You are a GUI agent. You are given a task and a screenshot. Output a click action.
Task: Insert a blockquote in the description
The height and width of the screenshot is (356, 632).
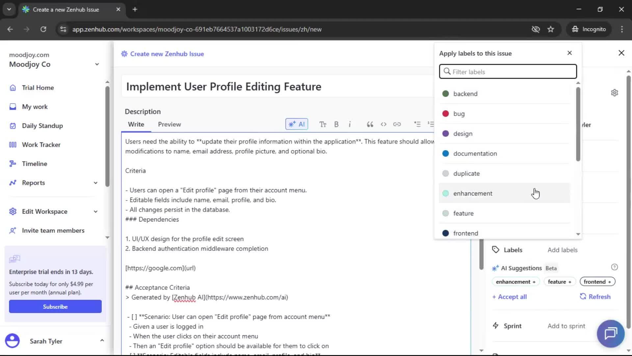(370, 124)
